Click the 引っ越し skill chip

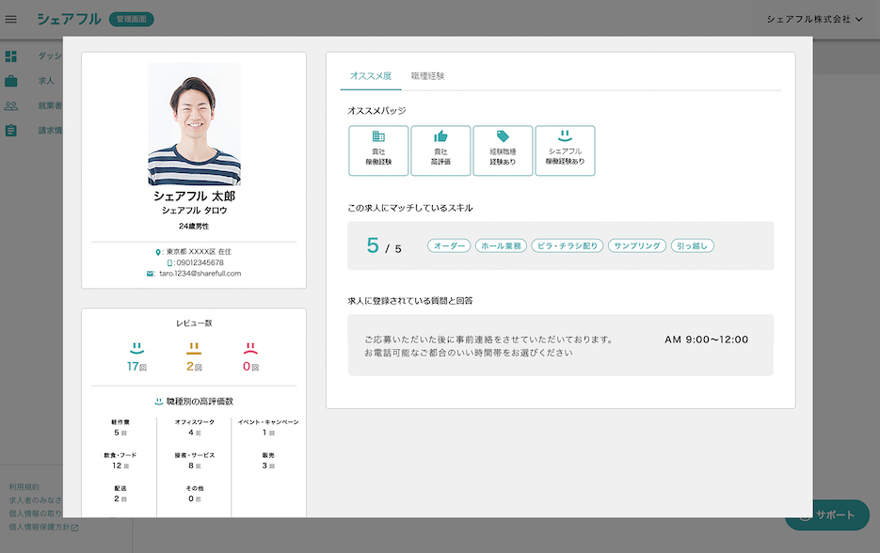pos(693,245)
